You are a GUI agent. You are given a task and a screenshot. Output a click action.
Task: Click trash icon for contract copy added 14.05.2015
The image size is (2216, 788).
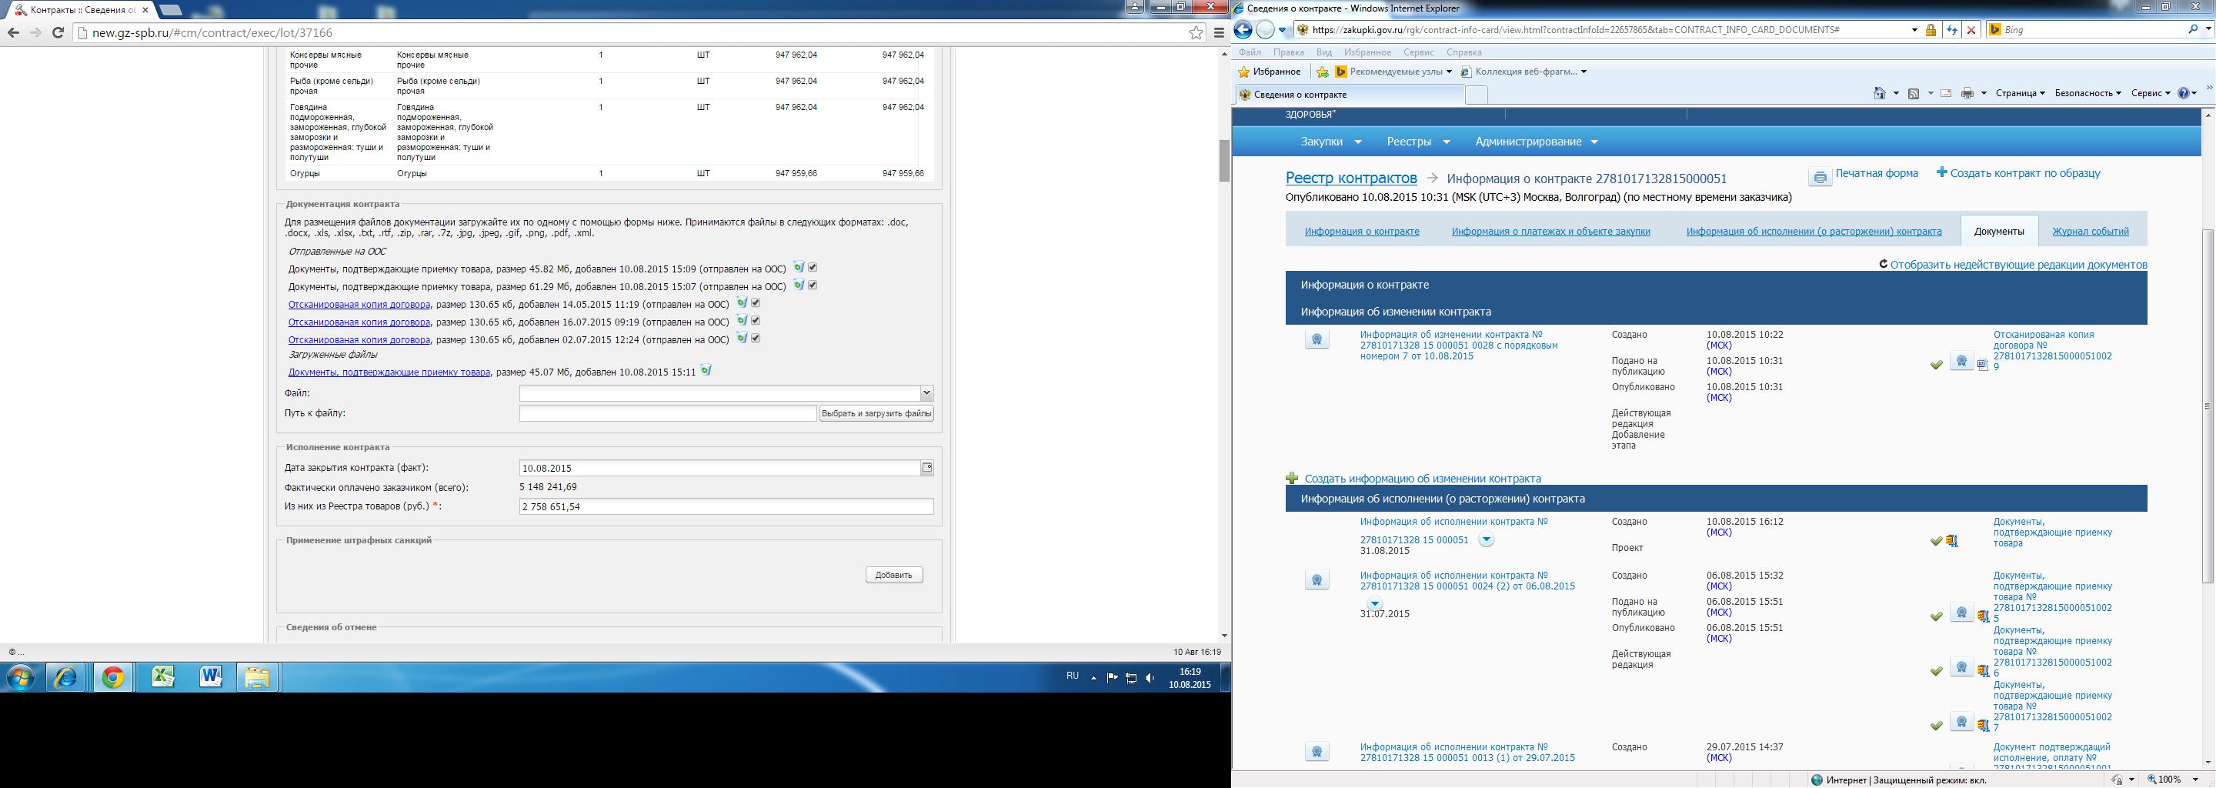point(742,303)
